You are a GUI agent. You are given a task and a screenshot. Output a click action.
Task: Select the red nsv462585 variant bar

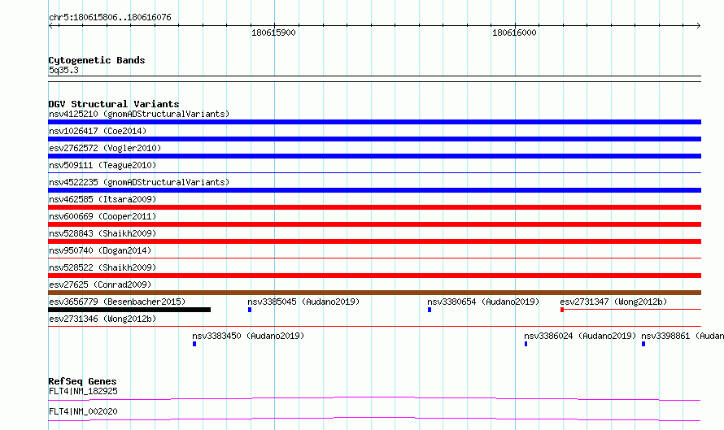coord(374,207)
